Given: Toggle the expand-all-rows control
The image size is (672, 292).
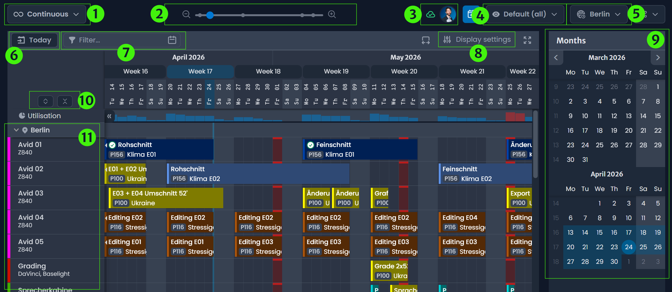Looking at the screenshot, I should [45, 101].
